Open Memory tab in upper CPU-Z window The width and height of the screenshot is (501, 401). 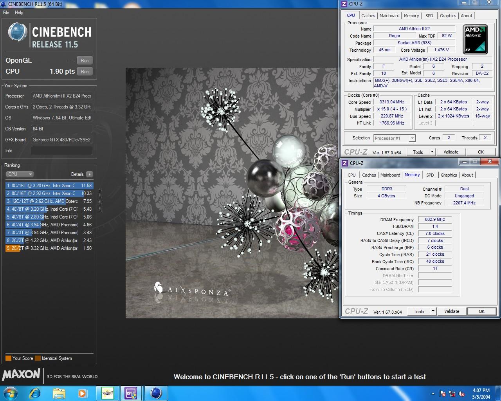(411, 16)
